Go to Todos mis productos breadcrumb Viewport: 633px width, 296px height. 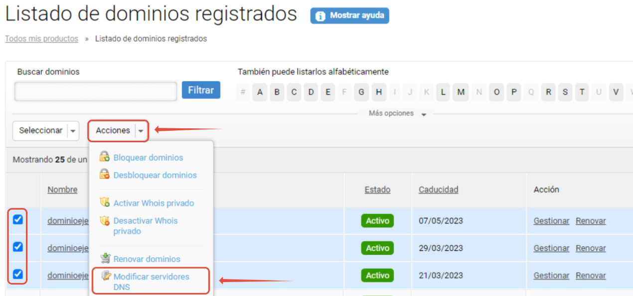[41, 39]
